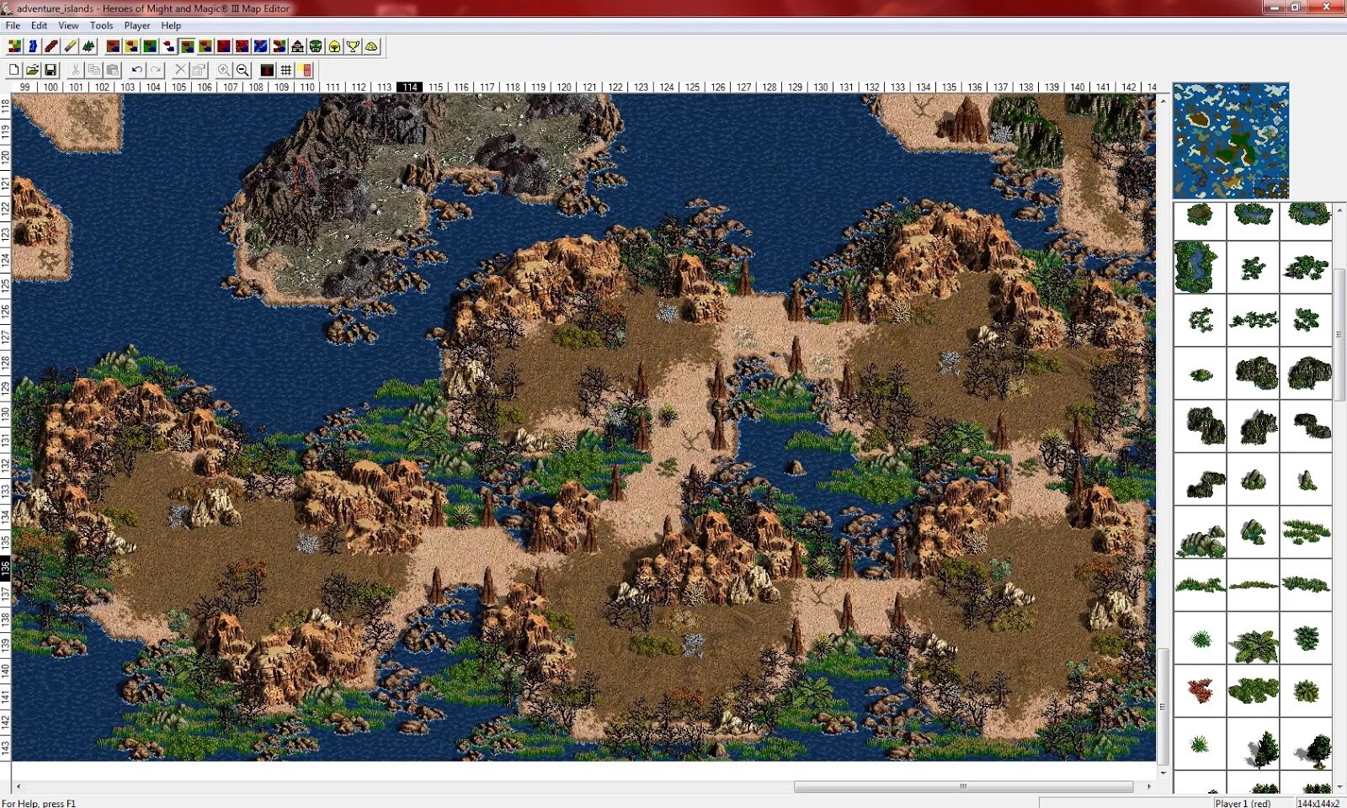Click the 144x144x2 map size status
This screenshot has height=808, width=1347.
(1318, 803)
